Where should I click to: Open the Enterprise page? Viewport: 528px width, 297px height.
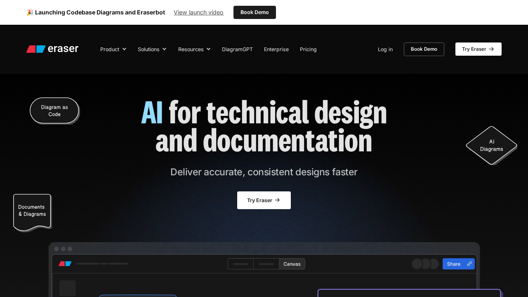tap(276, 49)
